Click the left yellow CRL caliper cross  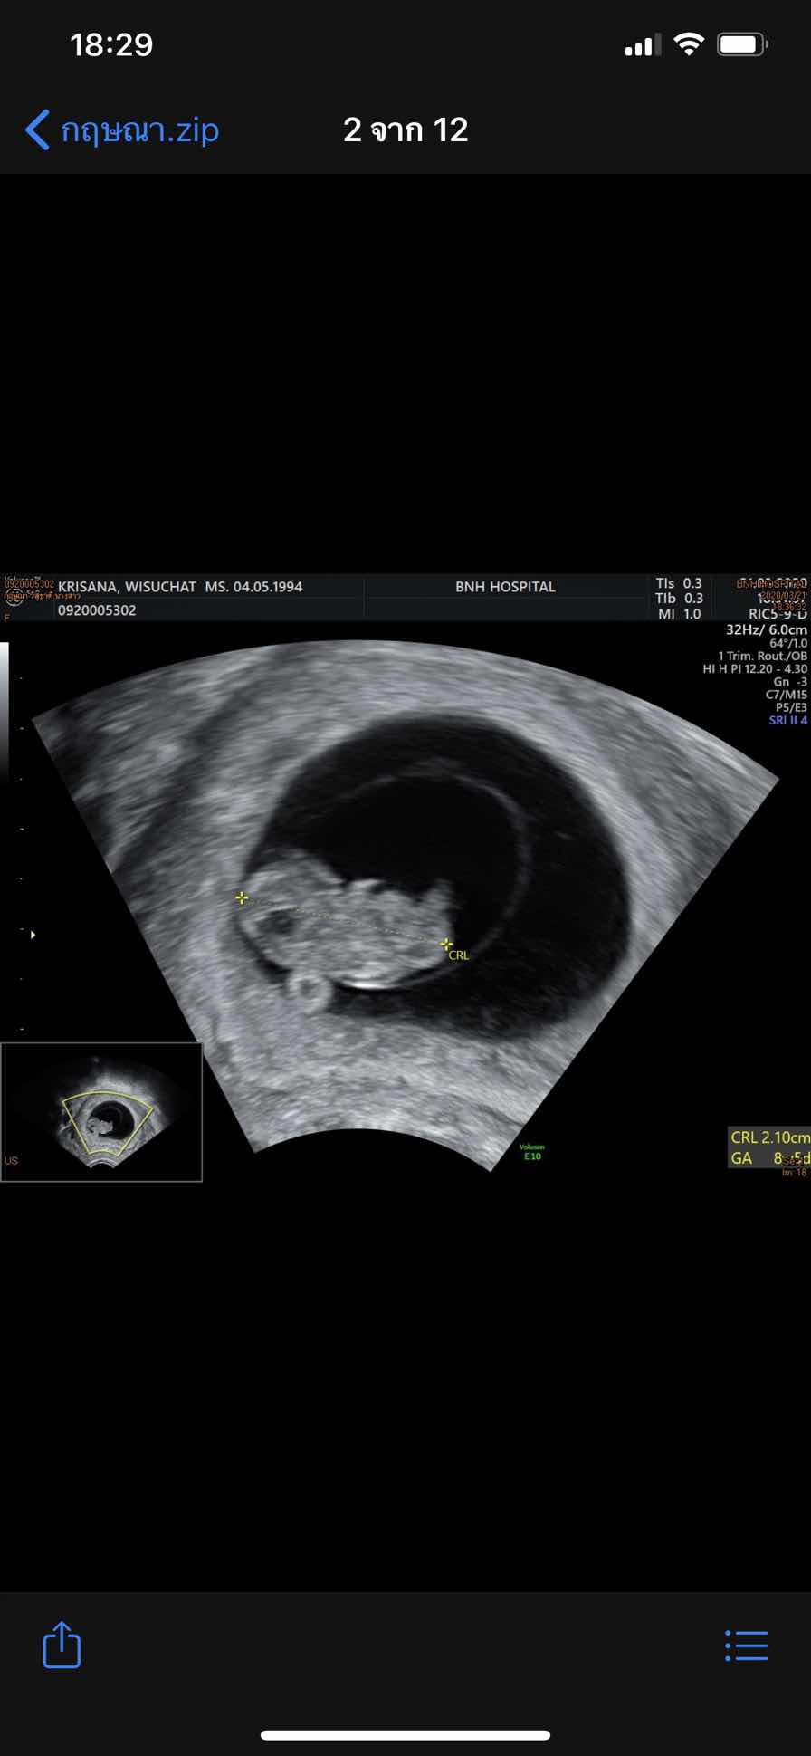(242, 897)
